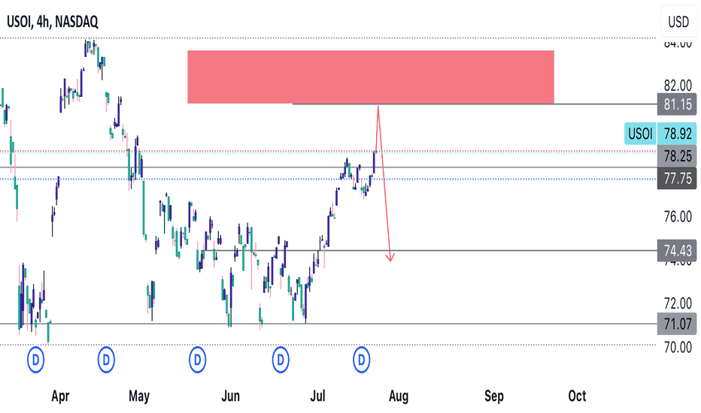Click the 81.15 price label
This screenshot has height=413, width=701.
(x=677, y=104)
